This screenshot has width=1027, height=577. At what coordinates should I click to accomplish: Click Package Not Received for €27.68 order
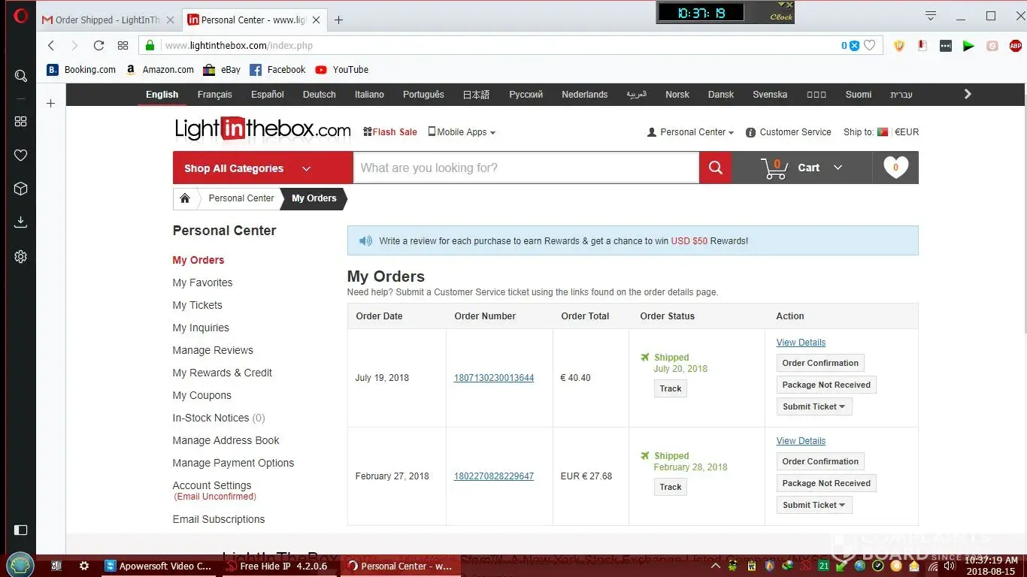(826, 483)
